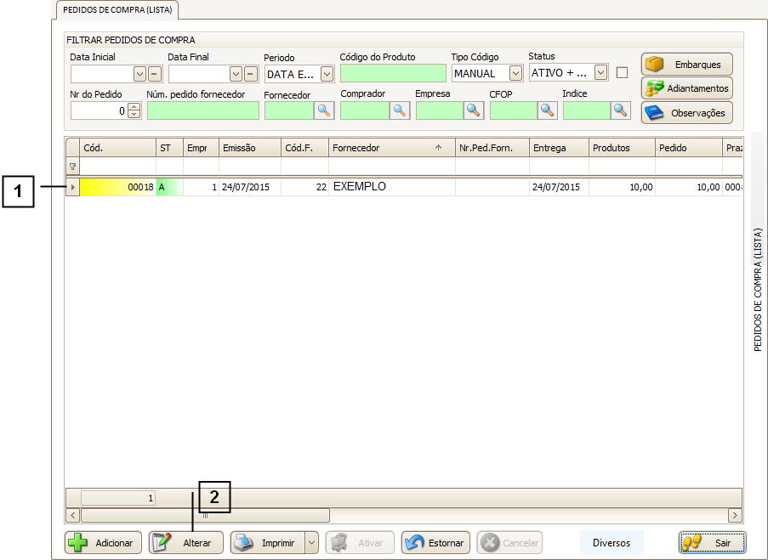This screenshot has width=768, height=560.
Task: Select the Pedidos de Compra (Lista) tab
Action: (x=116, y=9)
